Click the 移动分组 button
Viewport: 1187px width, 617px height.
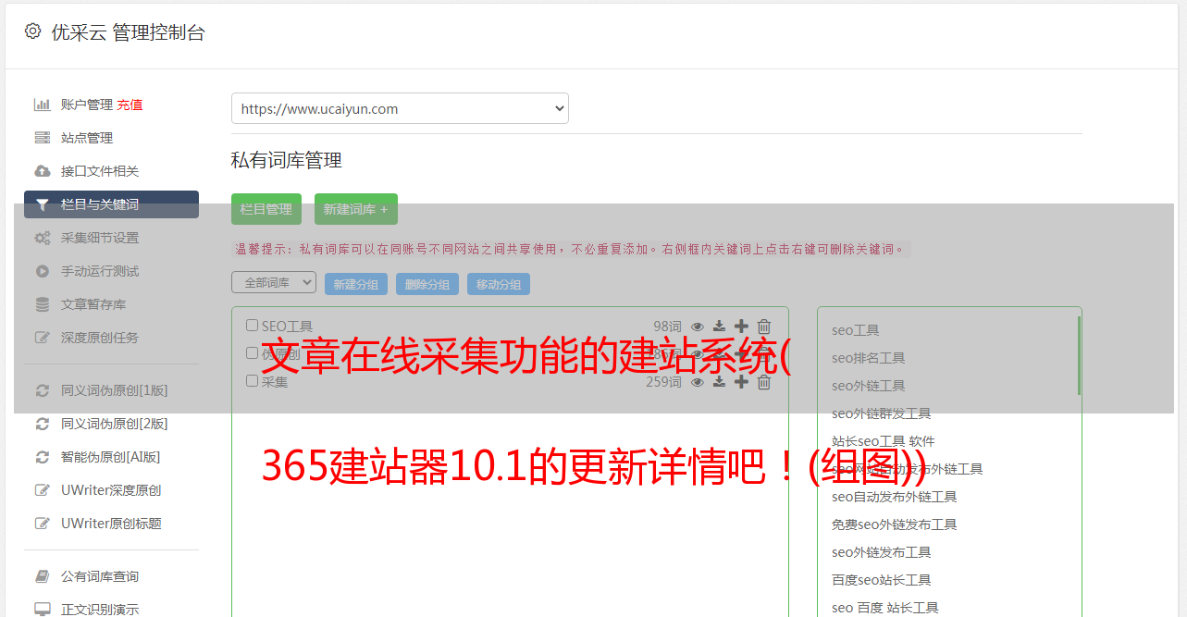499,284
